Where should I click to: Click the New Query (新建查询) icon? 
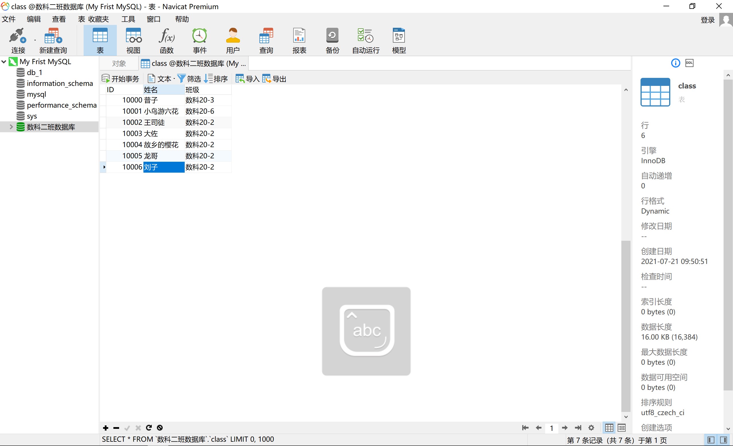(x=53, y=40)
